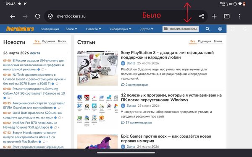Open a new tab with plus icon
252x157 pixels.
coord(214,16)
